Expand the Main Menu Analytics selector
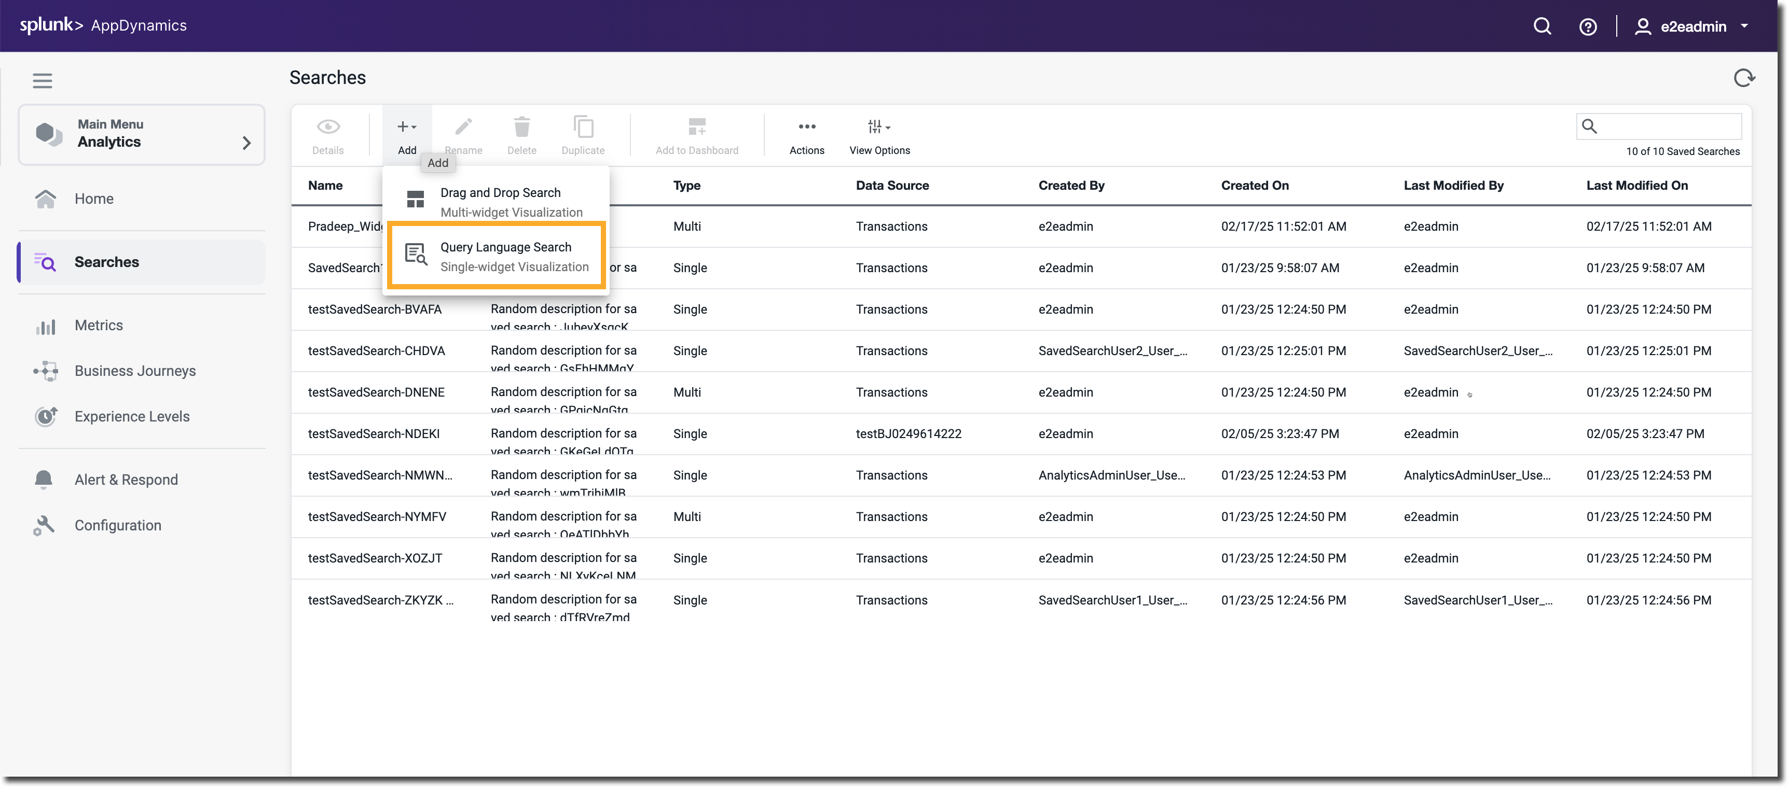The width and height of the screenshot is (1788, 787). click(142, 134)
